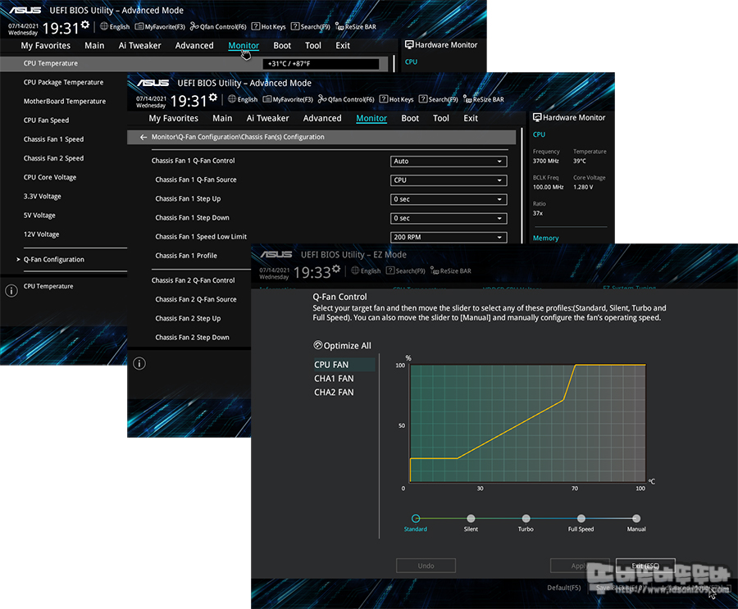Viewport: 738px width, 609px height.
Task: Click the CPU Temperature value field
Action: point(321,64)
